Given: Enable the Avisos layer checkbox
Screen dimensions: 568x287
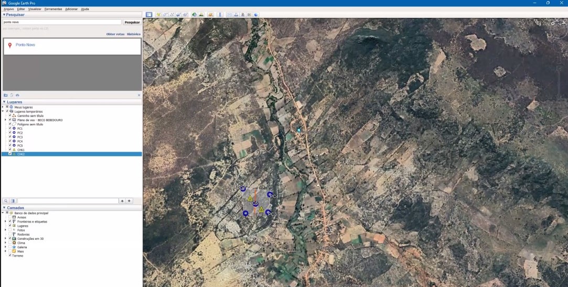Looking at the screenshot, I should pyautogui.click(x=10, y=217).
